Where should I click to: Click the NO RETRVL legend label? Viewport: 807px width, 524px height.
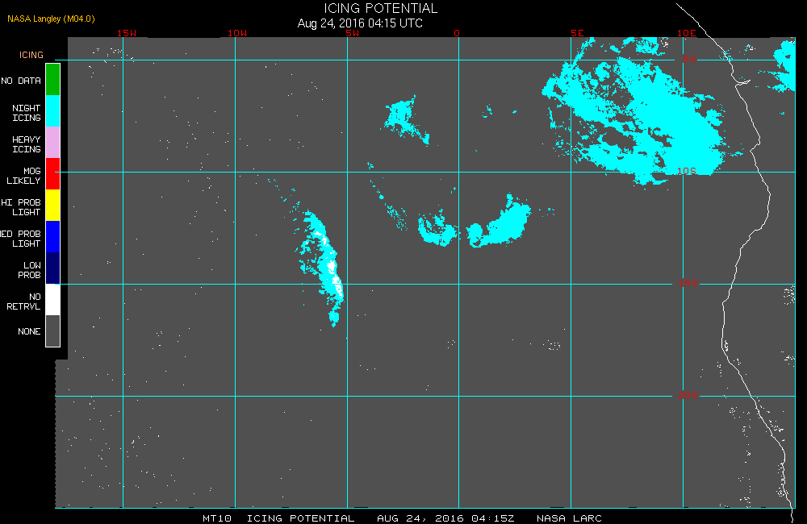click(x=23, y=302)
